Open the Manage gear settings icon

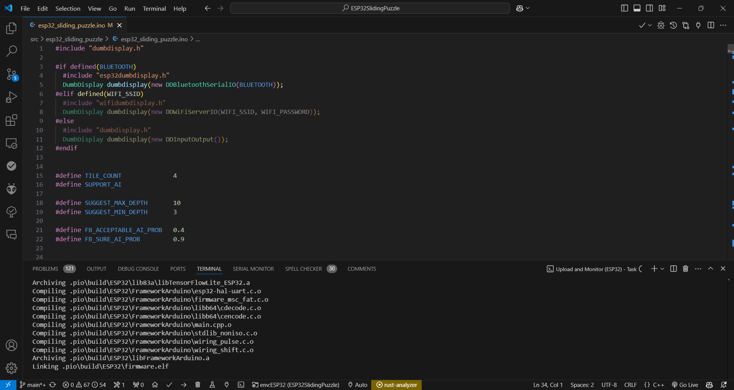click(x=11, y=368)
